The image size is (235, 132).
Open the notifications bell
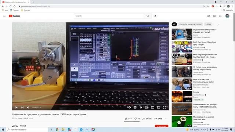[x=220, y=16]
